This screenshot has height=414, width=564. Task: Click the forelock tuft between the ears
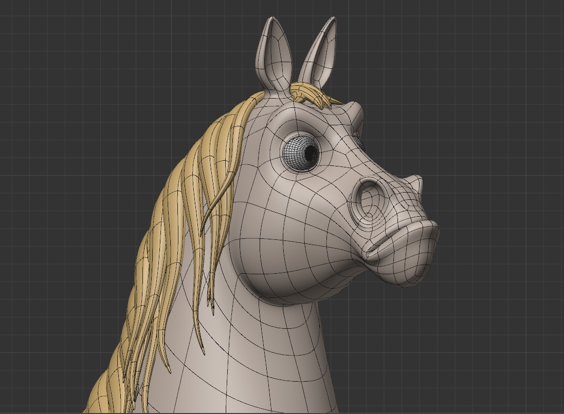point(308,92)
